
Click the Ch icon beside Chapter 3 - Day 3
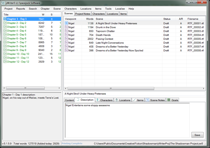5,27
